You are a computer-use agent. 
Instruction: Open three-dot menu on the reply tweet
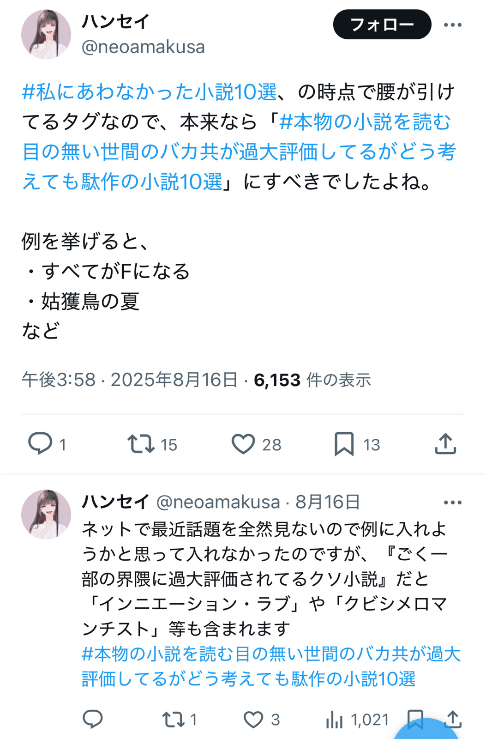[452, 503]
